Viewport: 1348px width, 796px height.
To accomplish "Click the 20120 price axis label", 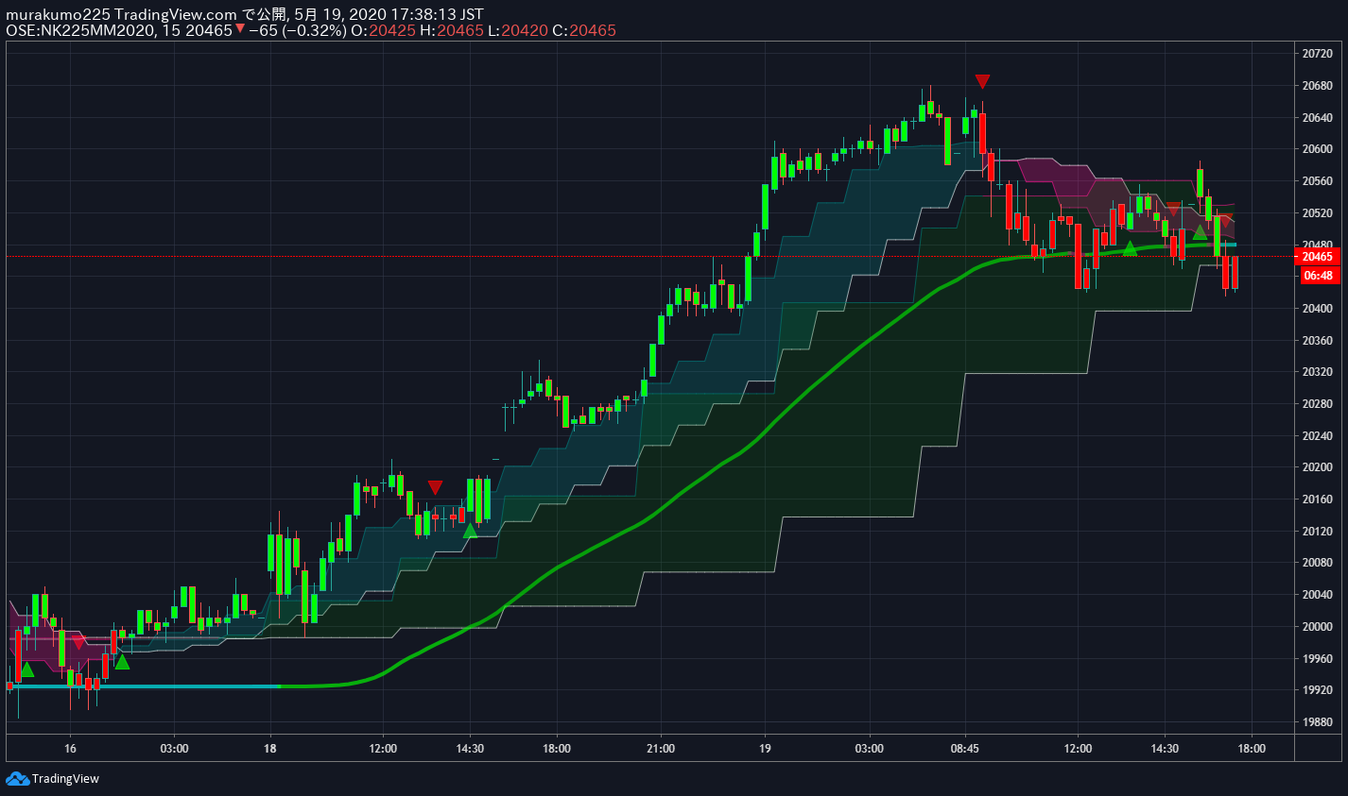I will pyautogui.click(x=1318, y=532).
